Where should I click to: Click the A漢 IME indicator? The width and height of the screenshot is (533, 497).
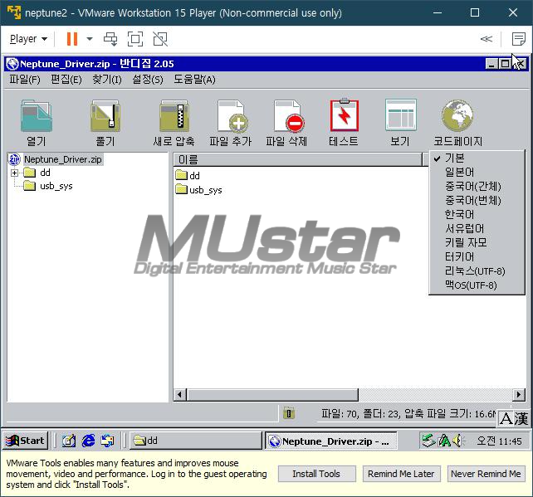point(514,418)
